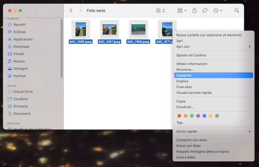The image size is (259, 167).
Task: Click the Search magnifier icon
Action: (x=236, y=11)
